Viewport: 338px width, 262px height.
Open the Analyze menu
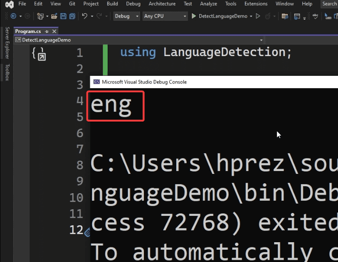(x=208, y=4)
